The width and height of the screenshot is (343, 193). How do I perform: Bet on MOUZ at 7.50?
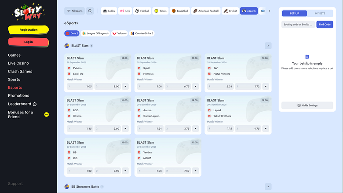[x=178, y=171]
